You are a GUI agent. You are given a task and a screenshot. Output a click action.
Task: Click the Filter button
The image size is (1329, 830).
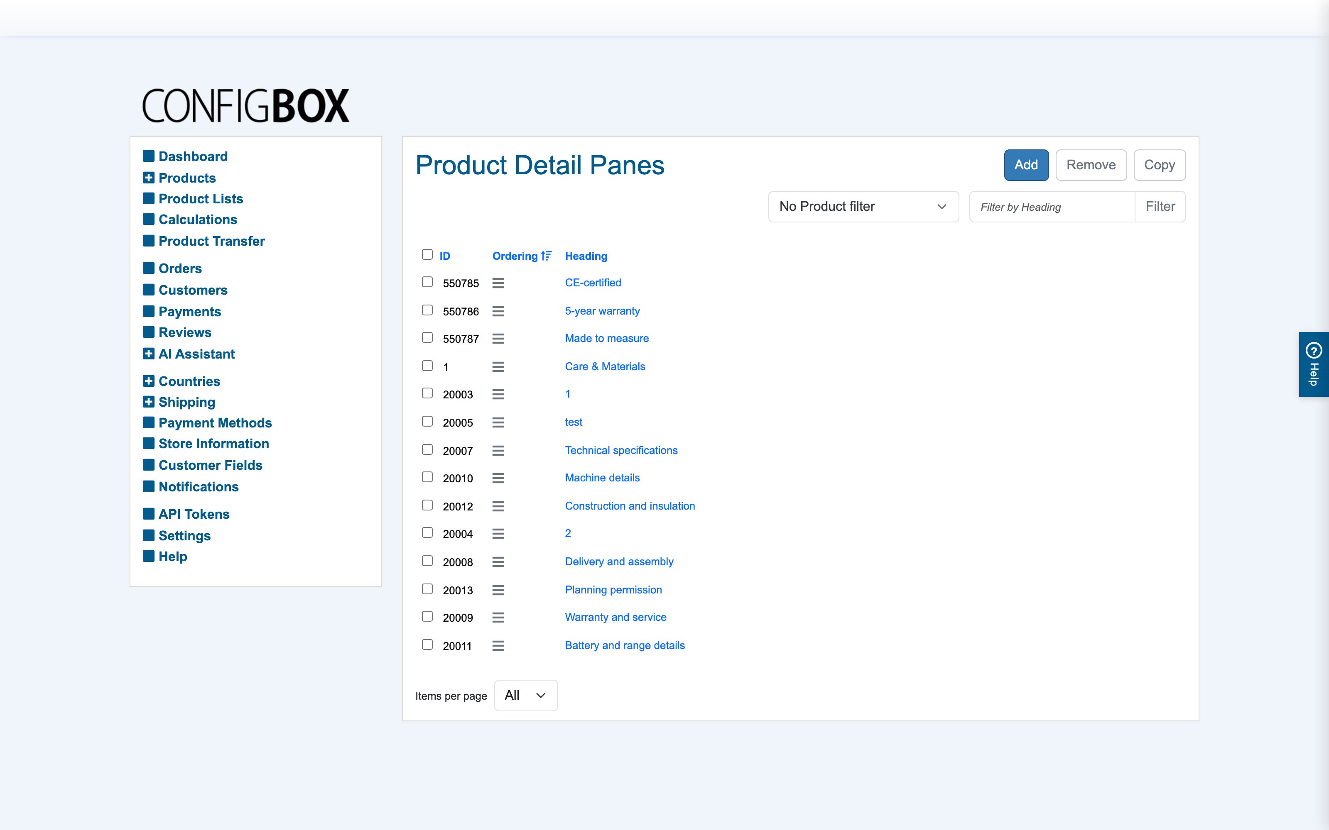click(x=1160, y=206)
